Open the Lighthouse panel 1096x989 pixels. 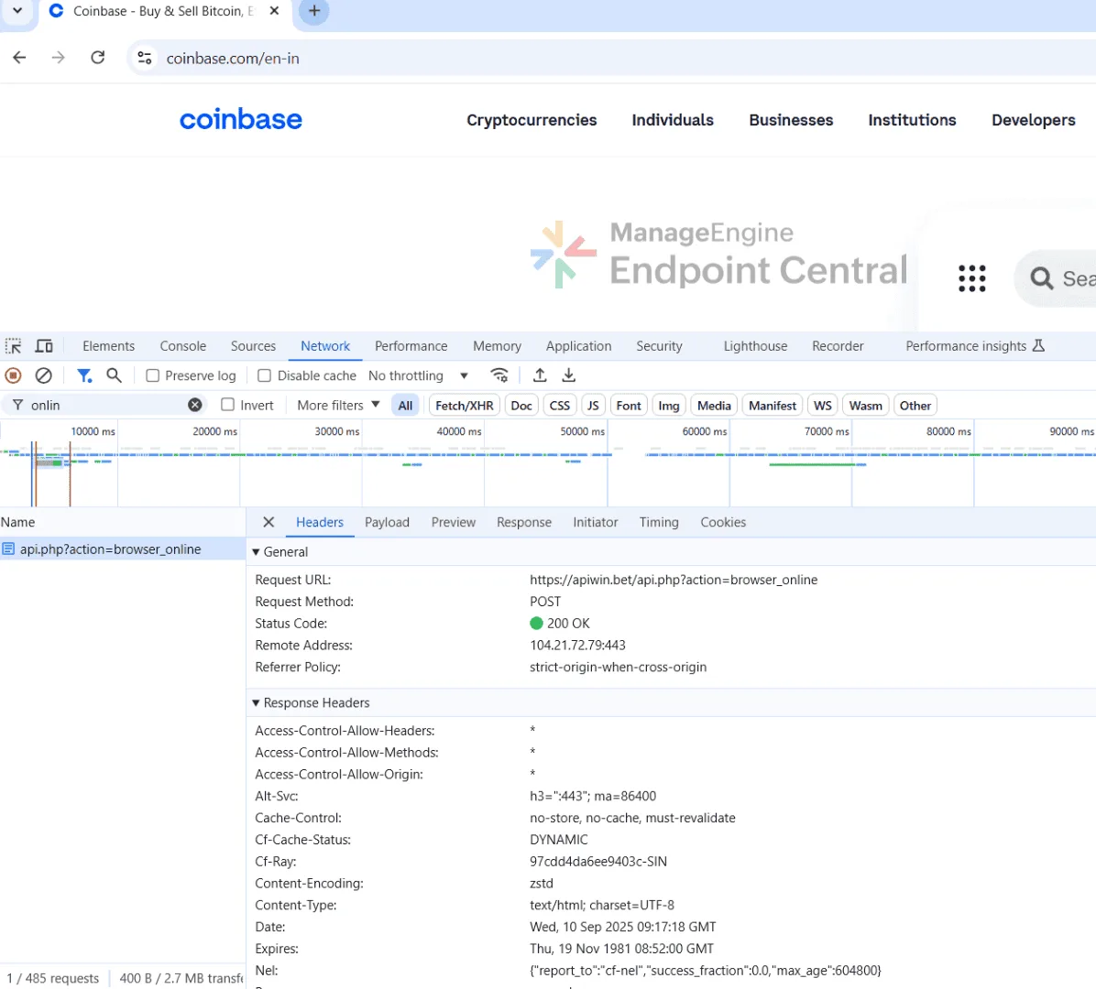click(755, 346)
